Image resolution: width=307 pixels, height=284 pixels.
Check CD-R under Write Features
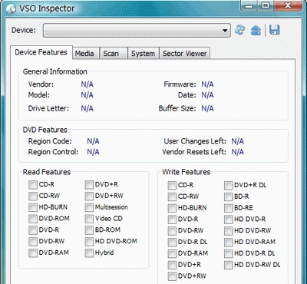pyautogui.click(x=172, y=186)
